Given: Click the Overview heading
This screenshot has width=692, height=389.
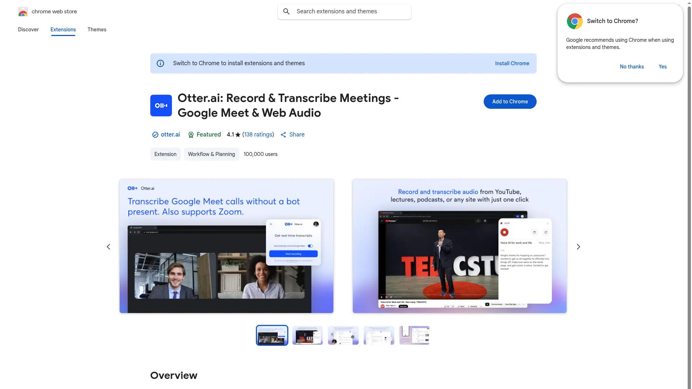Looking at the screenshot, I should [174, 375].
